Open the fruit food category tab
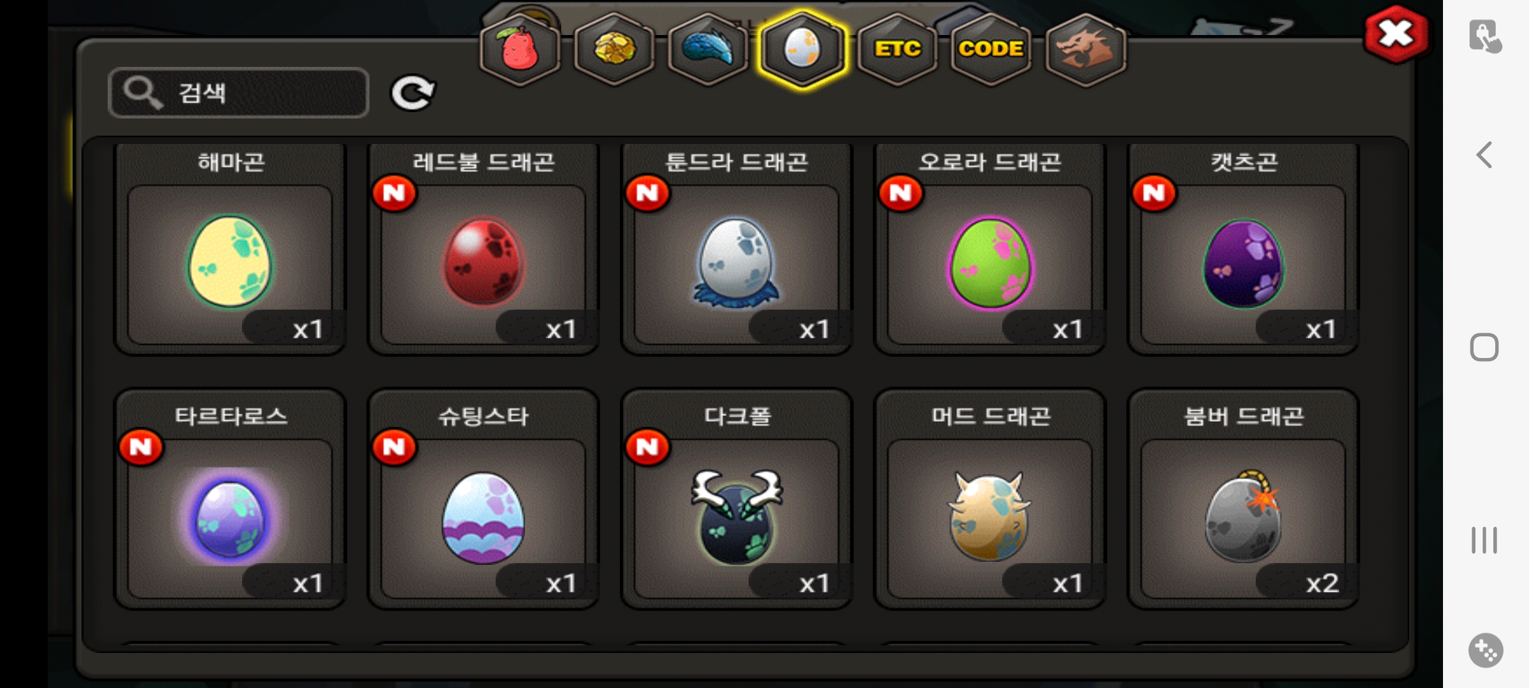 tap(520, 50)
